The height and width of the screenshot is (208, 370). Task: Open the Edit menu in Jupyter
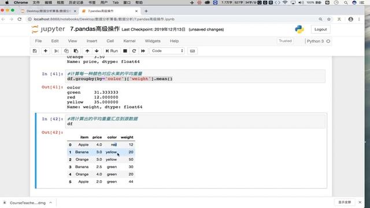pos(55,41)
